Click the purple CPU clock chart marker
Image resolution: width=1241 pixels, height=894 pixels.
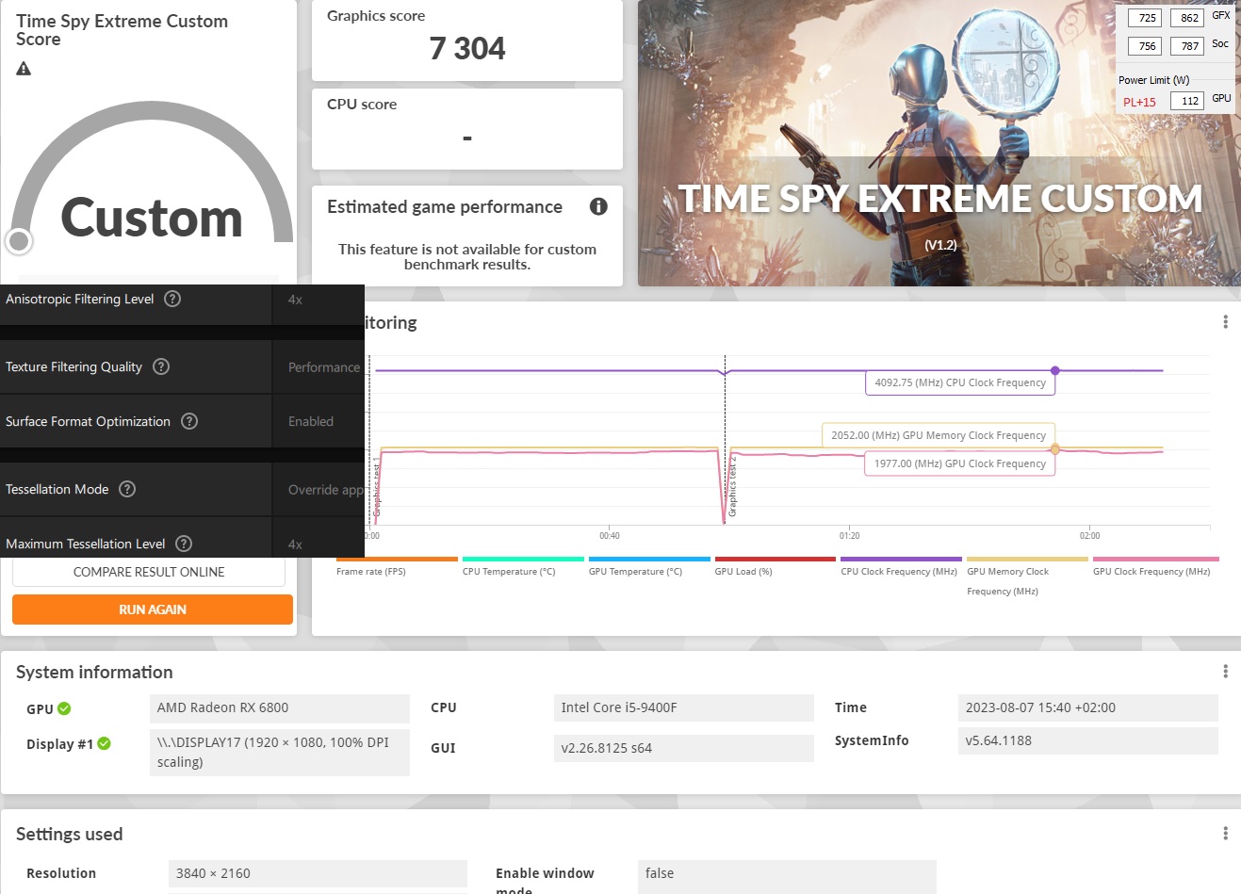[1055, 370]
